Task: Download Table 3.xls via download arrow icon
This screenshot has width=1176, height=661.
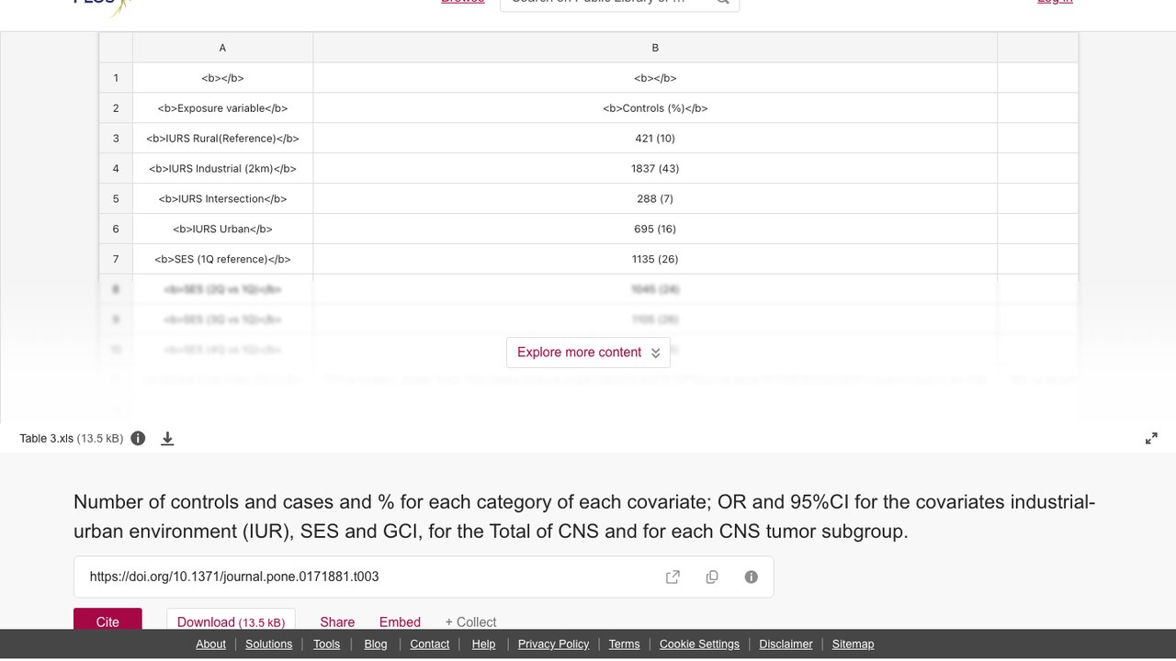Action: (x=167, y=439)
